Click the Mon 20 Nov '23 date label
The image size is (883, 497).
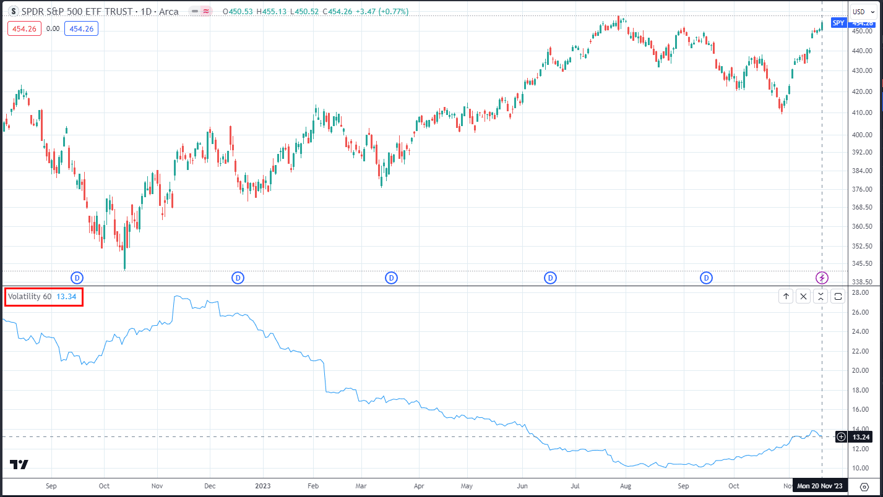tap(820, 486)
